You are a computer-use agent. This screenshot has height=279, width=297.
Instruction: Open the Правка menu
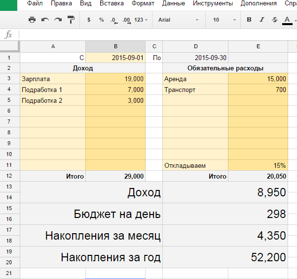61,3
